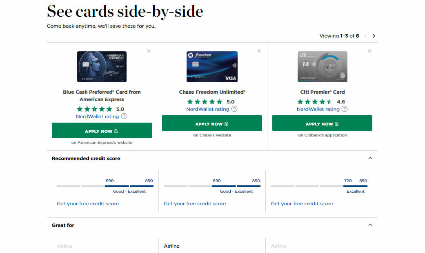Collapse the Recommended credit score section
This screenshot has height=253, width=425.
pyautogui.click(x=370, y=158)
